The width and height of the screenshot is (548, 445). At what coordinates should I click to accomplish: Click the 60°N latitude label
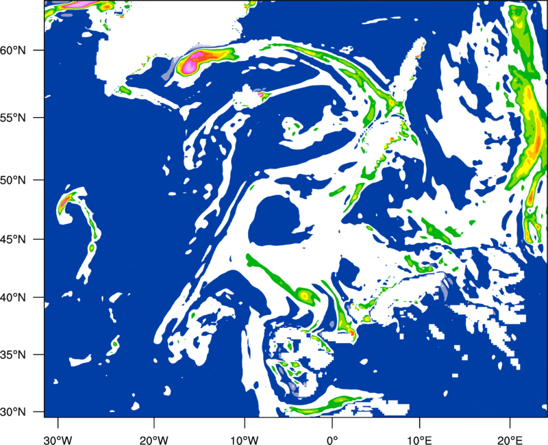(13, 51)
